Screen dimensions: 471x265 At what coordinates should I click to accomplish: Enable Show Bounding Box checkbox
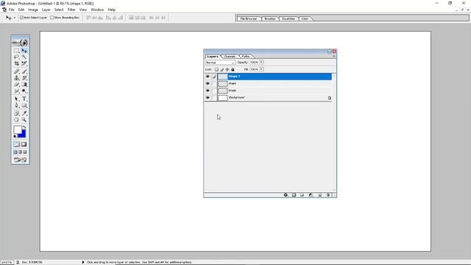point(52,18)
